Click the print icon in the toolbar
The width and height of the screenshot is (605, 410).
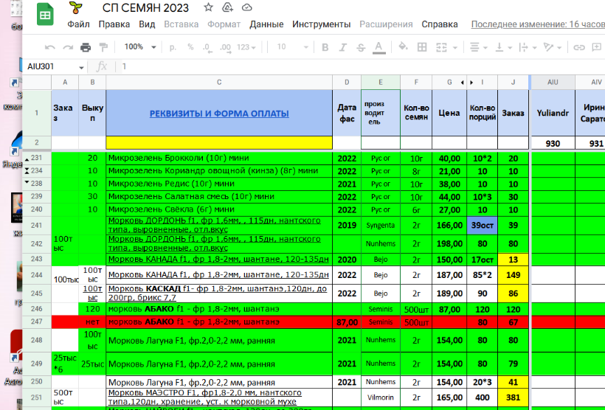[x=86, y=47]
